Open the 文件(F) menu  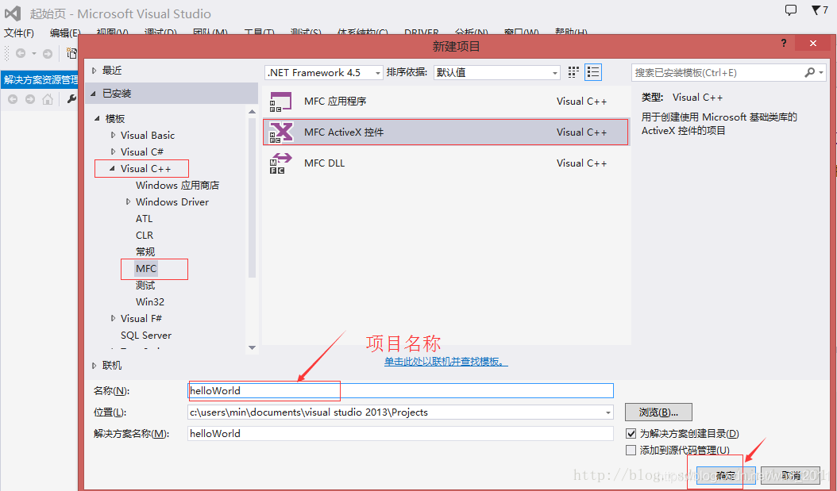click(19, 33)
